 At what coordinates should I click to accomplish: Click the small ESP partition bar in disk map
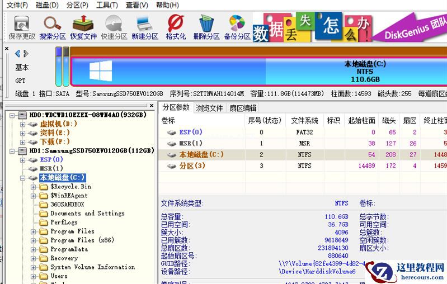pyautogui.click(x=59, y=67)
